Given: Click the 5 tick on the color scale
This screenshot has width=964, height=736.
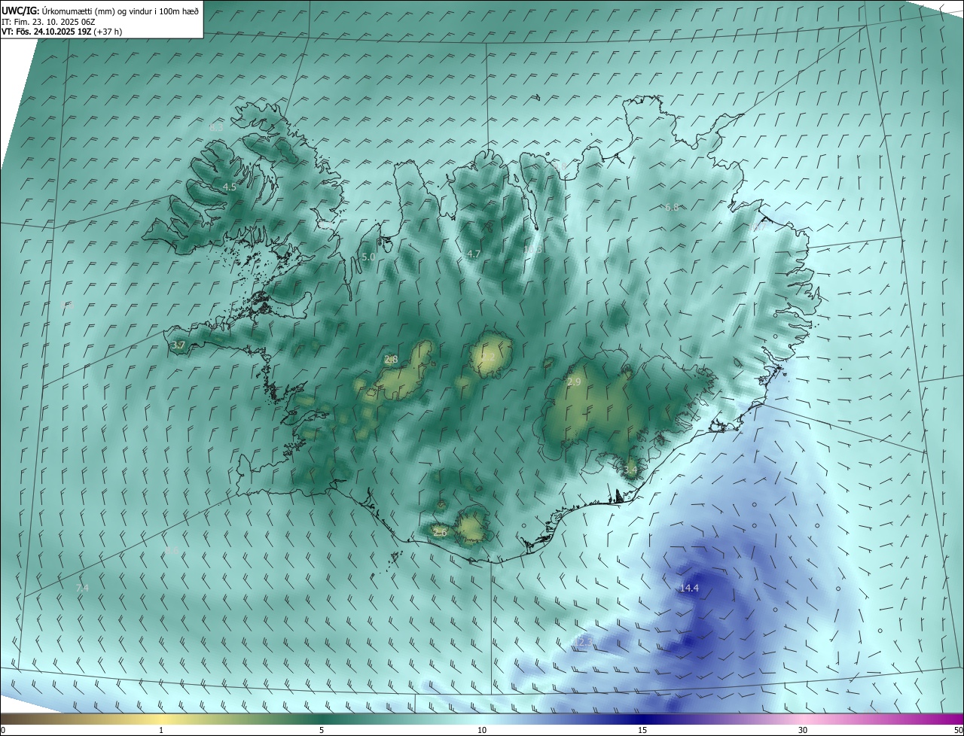Looking at the screenshot, I should pyautogui.click(x=322, y=730).
